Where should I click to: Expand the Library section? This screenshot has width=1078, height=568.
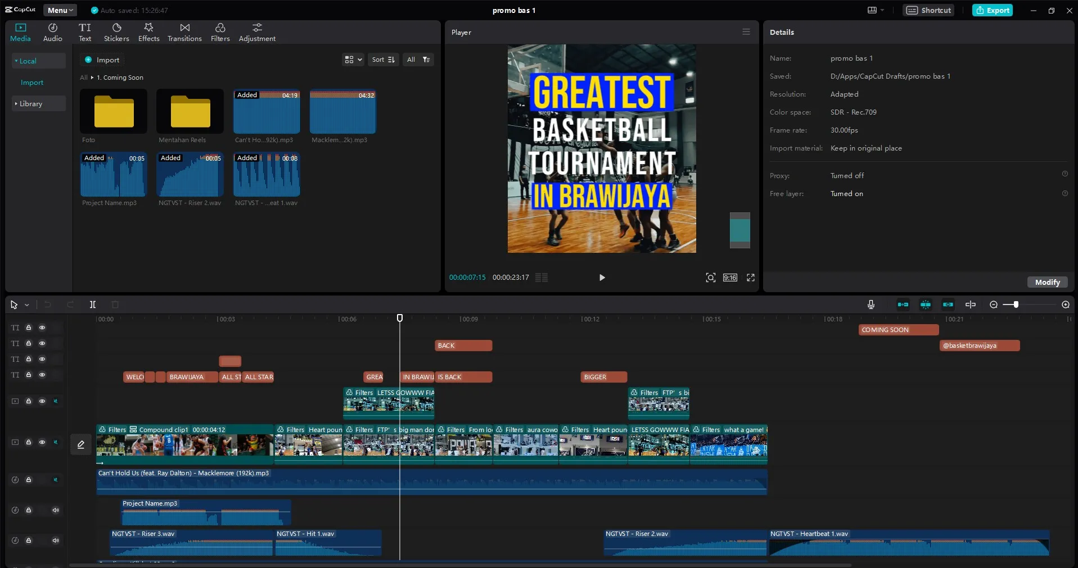[x=39, y=103]
